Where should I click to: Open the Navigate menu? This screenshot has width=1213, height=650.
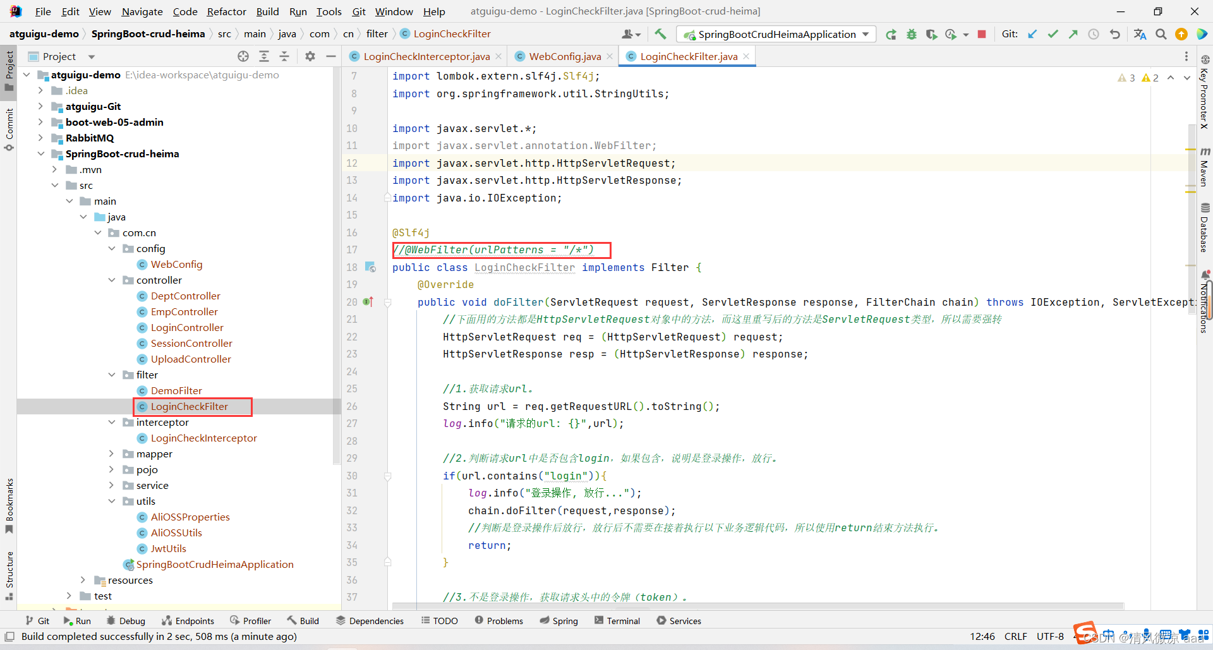142,11
